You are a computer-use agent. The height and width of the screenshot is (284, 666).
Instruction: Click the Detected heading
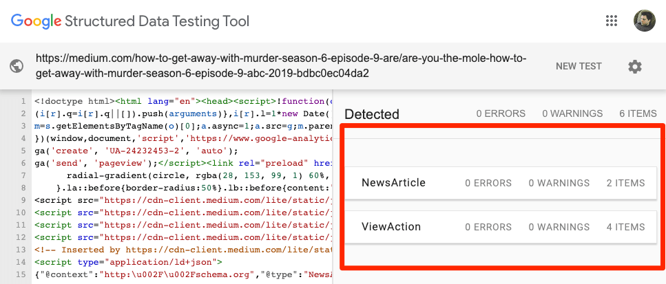pos(372,114)
